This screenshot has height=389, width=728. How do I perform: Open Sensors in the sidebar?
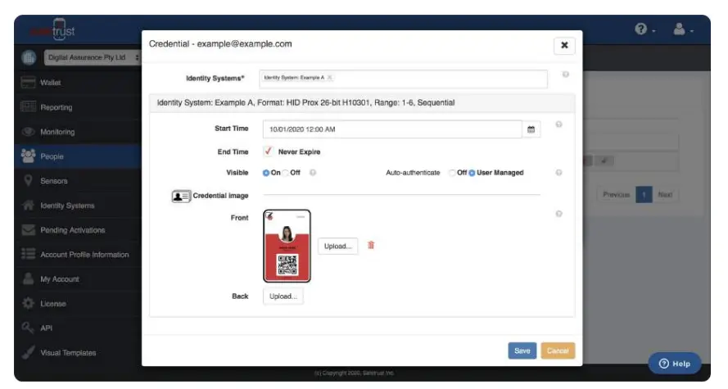(x=78, y=181)
